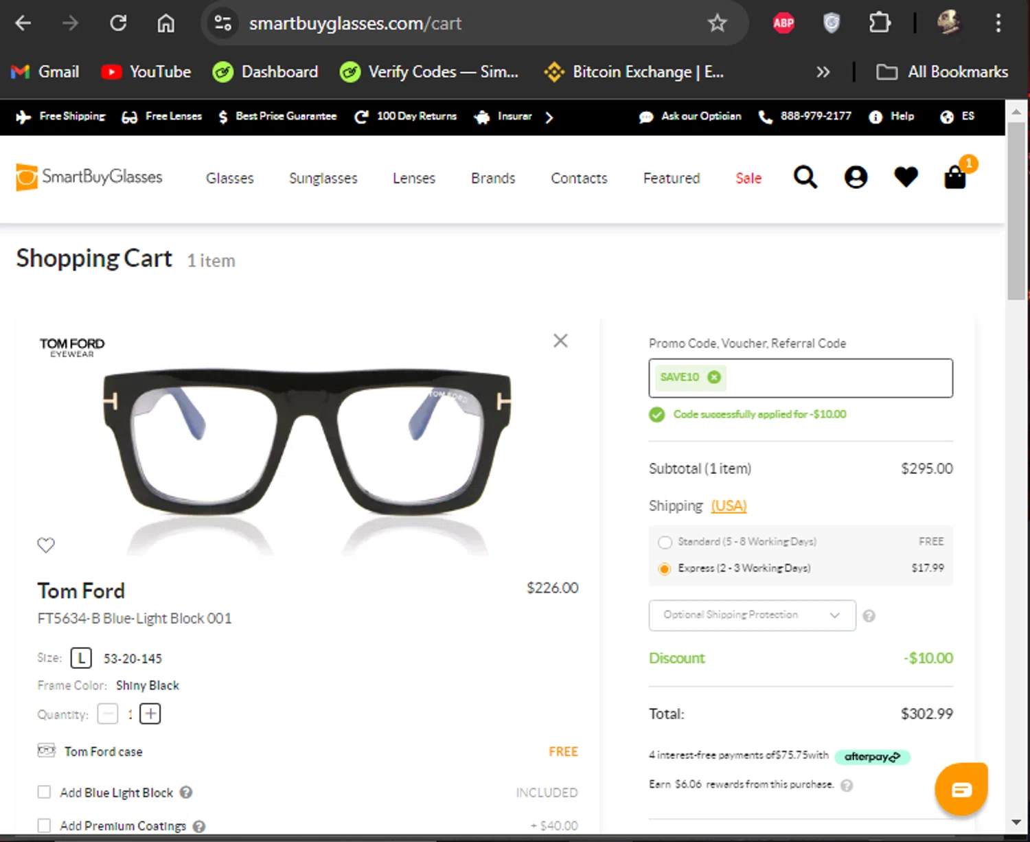Change shipping country USA link
Screen dimensions: 1030x842
pyautogui.click(x=729, y=506)
